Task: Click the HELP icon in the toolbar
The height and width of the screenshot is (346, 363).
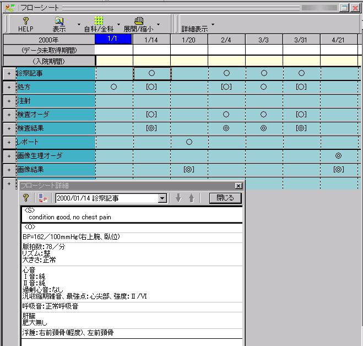Action: [26, 20]
